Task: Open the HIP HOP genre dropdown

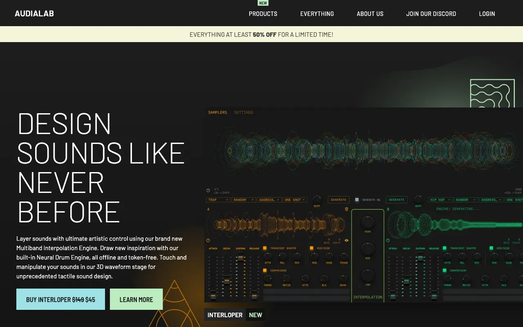Action: pyautogui.click(x=440, y=200)
